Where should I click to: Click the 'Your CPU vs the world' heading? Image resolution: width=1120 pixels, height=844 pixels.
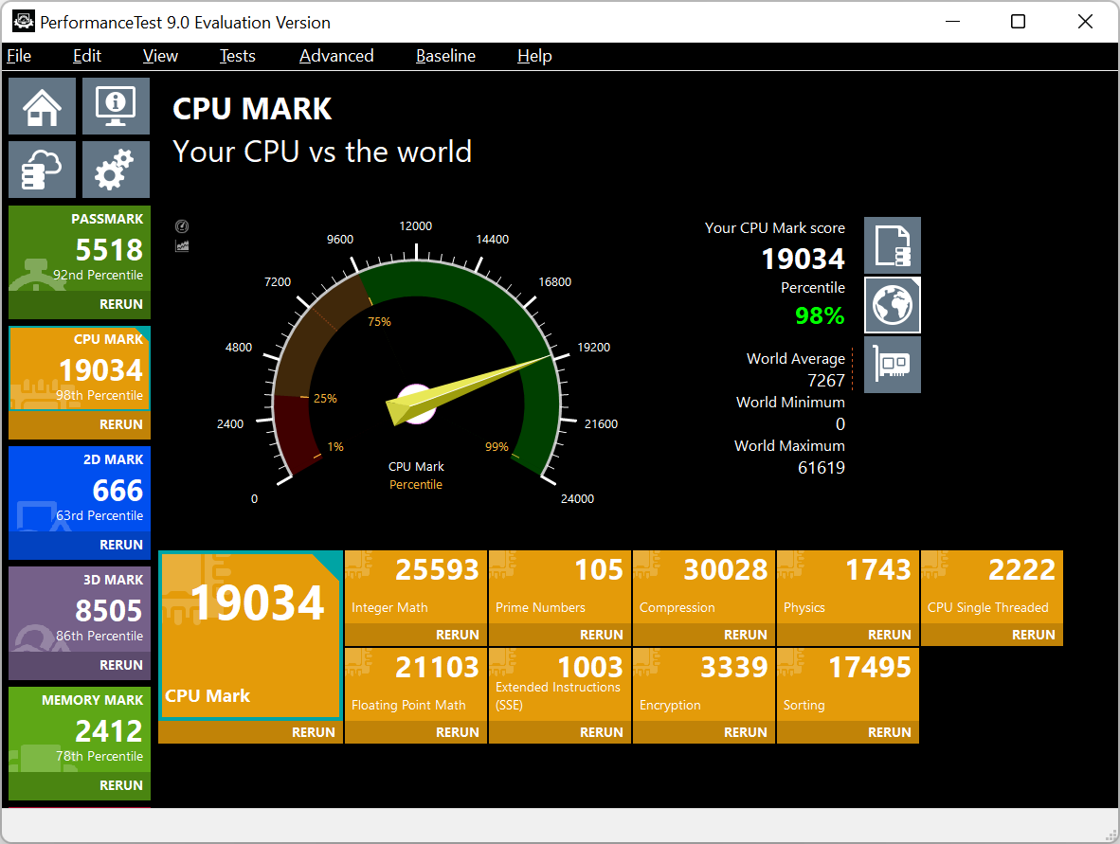pos(322,152)
